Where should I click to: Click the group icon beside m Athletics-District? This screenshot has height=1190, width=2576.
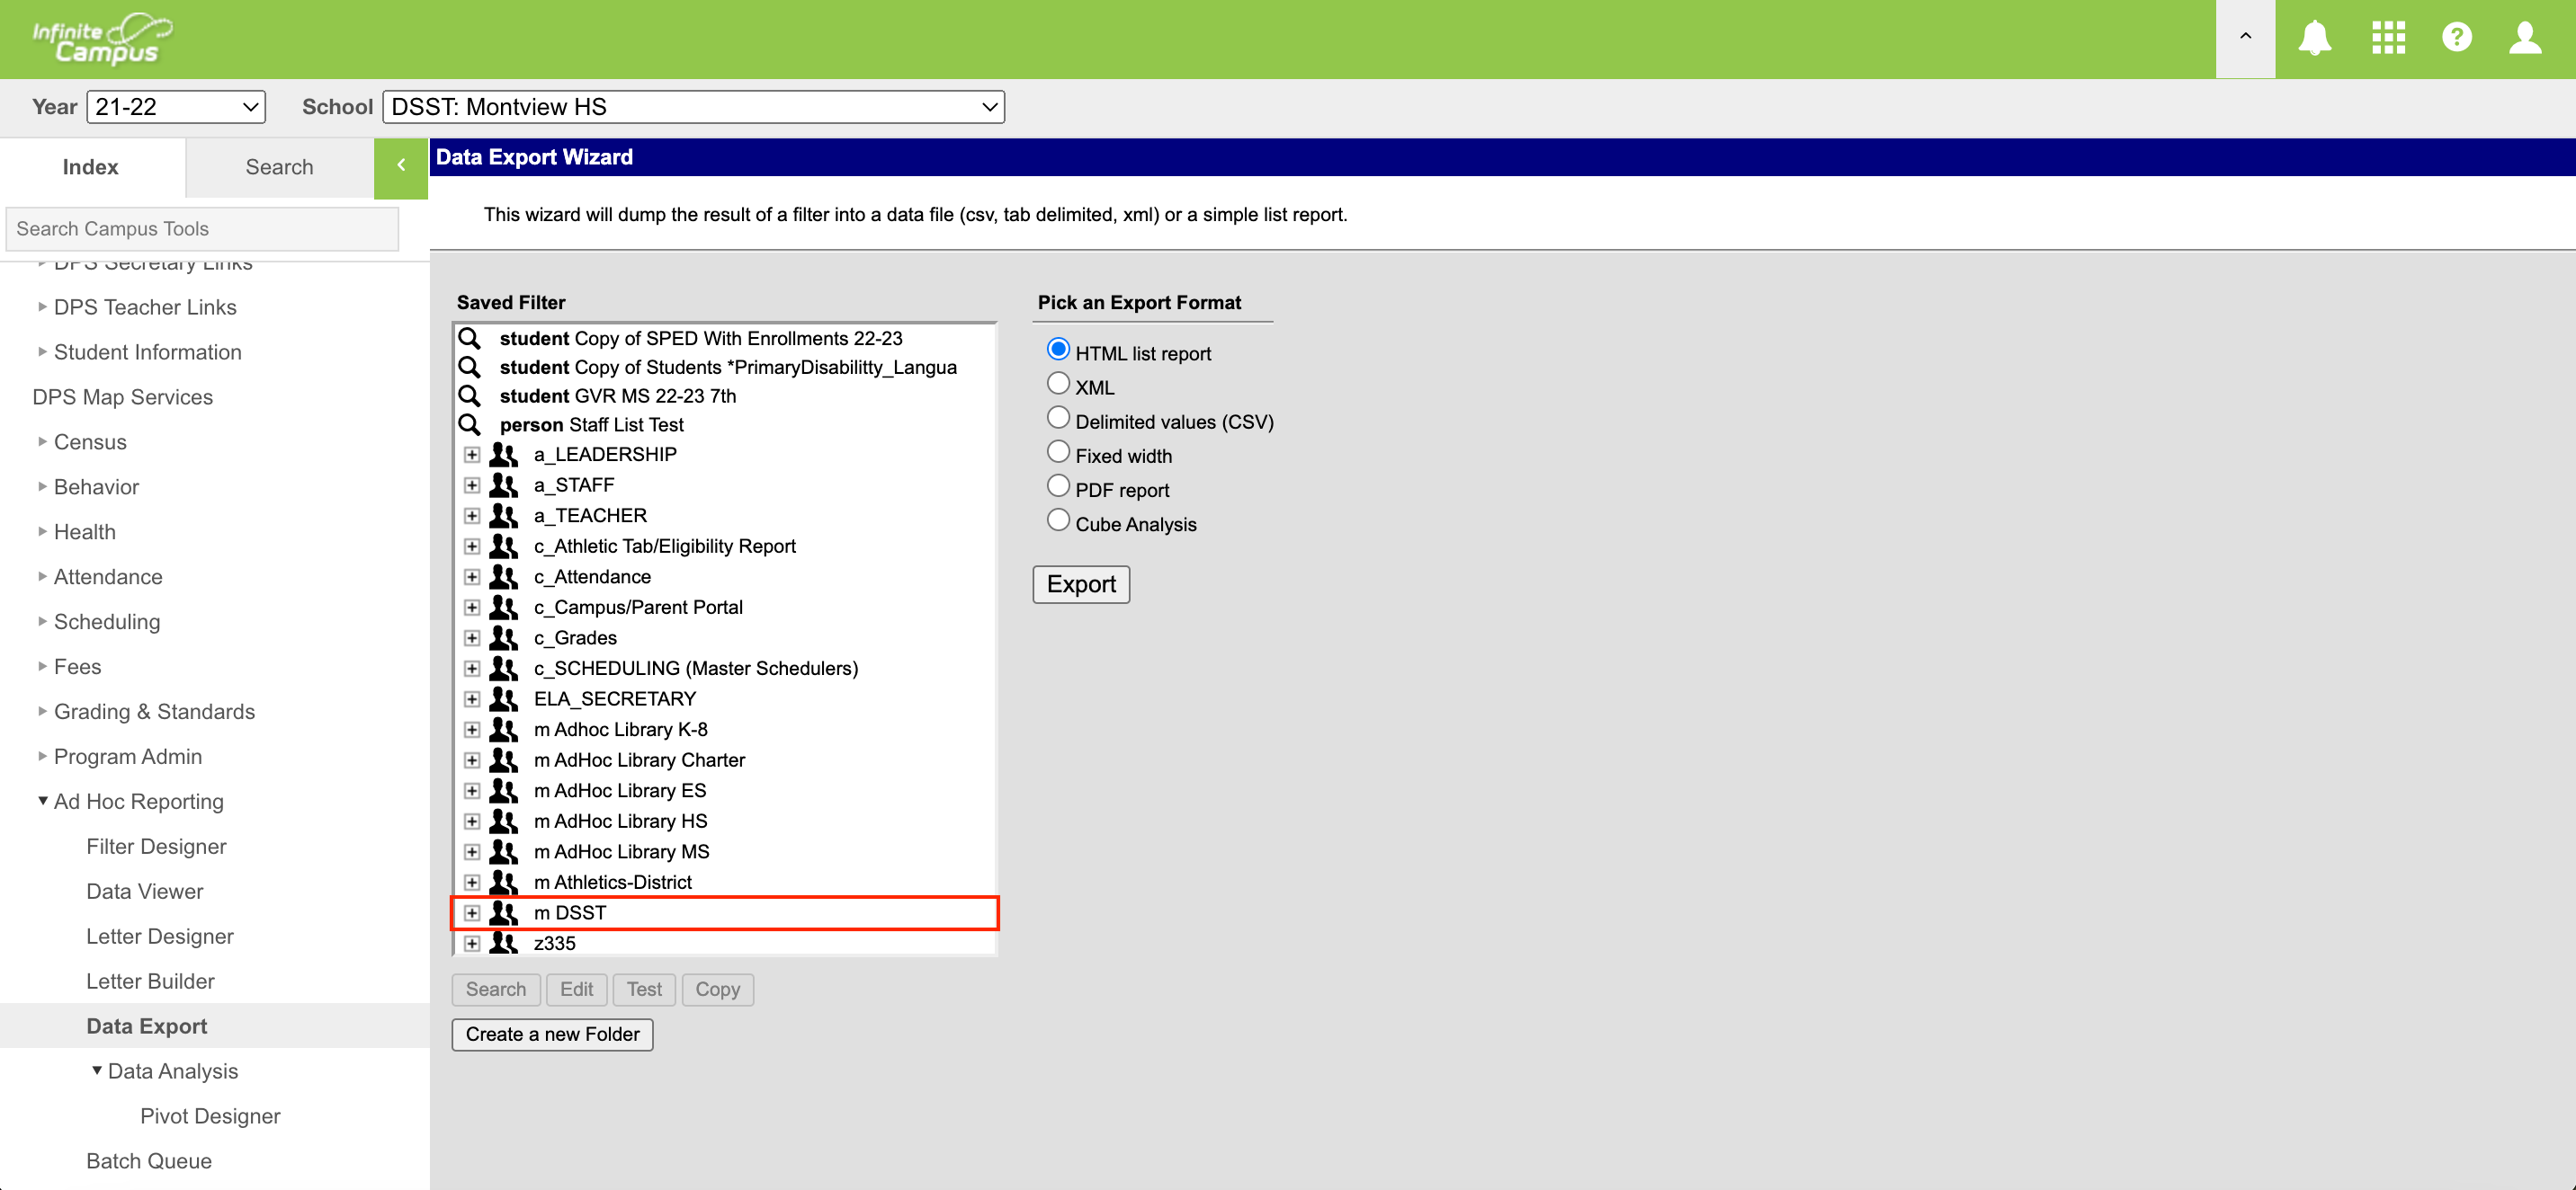click(x=504, y=883)
